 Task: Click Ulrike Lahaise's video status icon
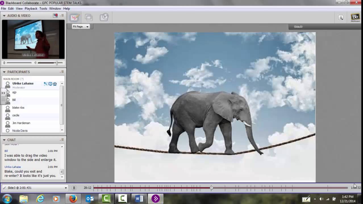[x=55, y=84]
